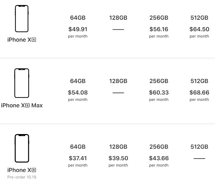Click the Pre-order 10.19 text

[x=21, y=177]
